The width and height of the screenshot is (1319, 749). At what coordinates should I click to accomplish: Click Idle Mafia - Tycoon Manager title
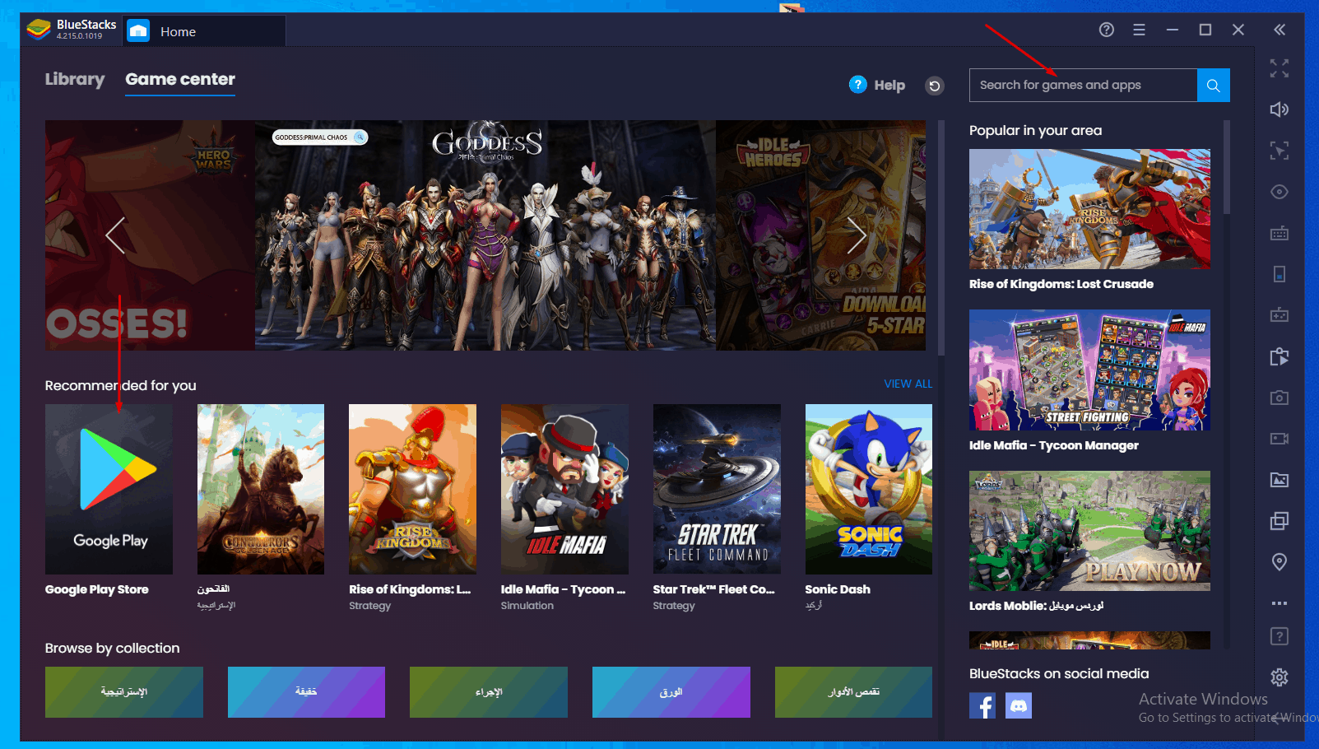tap(1054, 445)
